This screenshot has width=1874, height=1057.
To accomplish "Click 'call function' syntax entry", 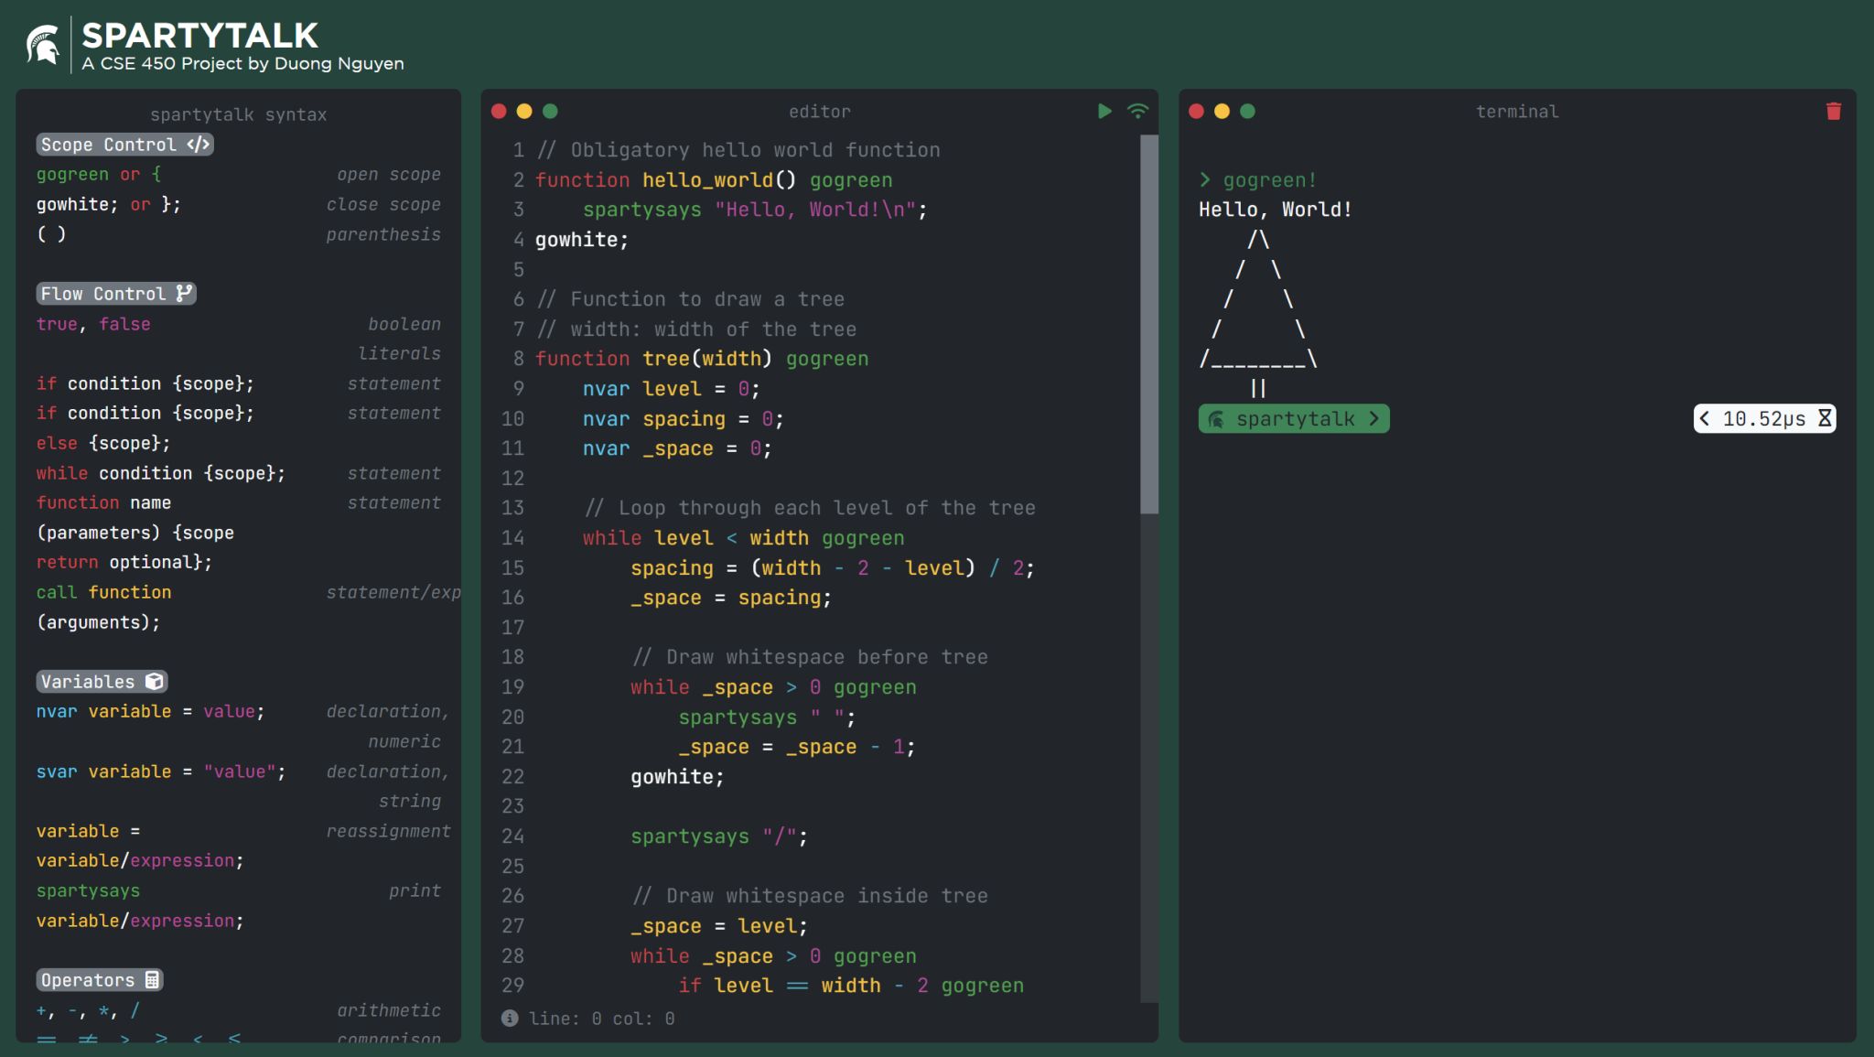I will coord(103,592).
